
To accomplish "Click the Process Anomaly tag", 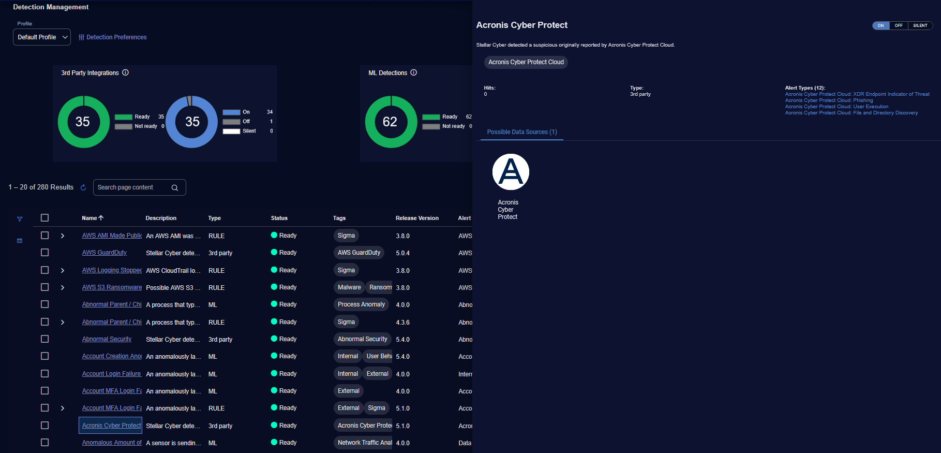I will (361, 304).
